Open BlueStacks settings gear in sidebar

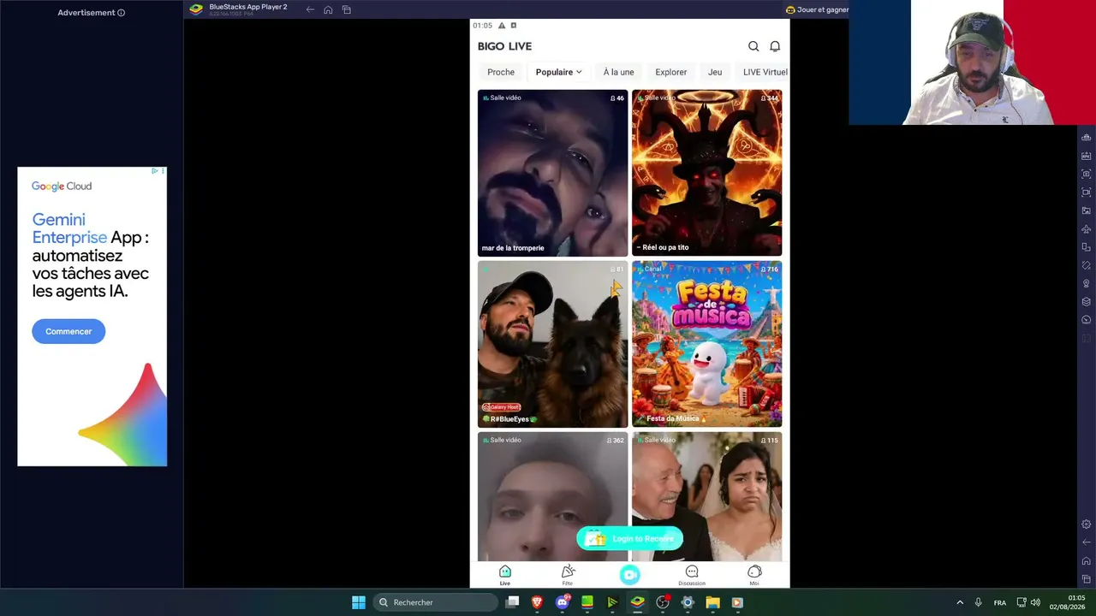(x=1087, y=524)
